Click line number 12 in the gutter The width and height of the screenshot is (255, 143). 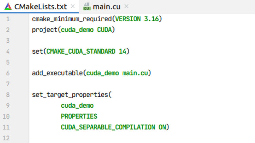point(7,138)
